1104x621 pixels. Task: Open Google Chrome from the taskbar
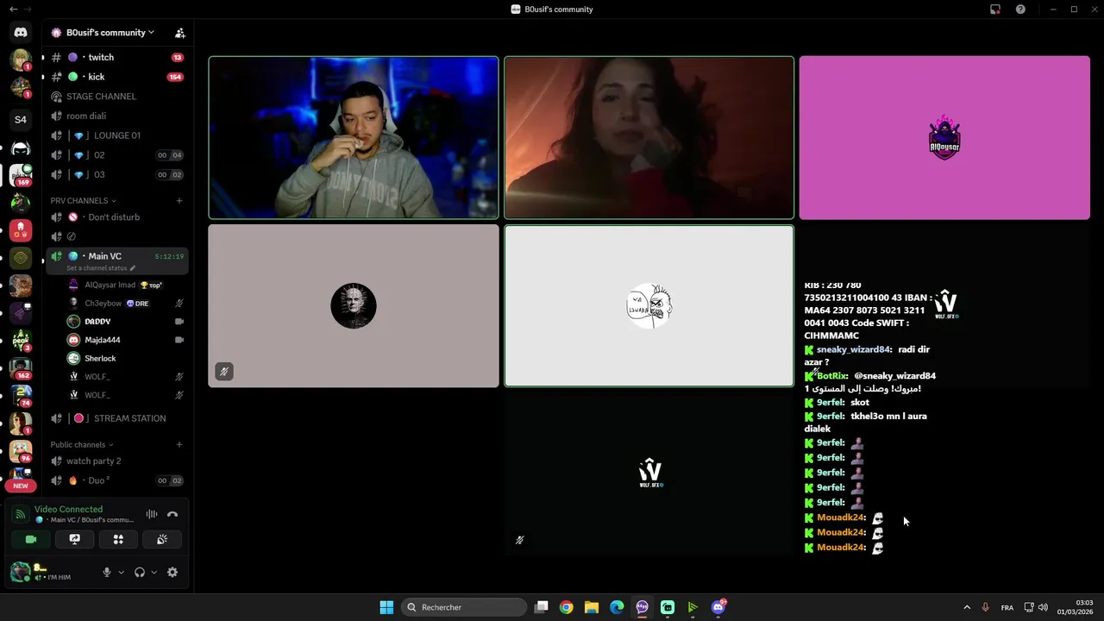pos(566,607)
